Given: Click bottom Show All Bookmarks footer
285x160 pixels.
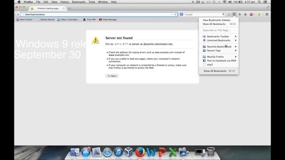Looking at the screenshot, I should coord(219,71).
